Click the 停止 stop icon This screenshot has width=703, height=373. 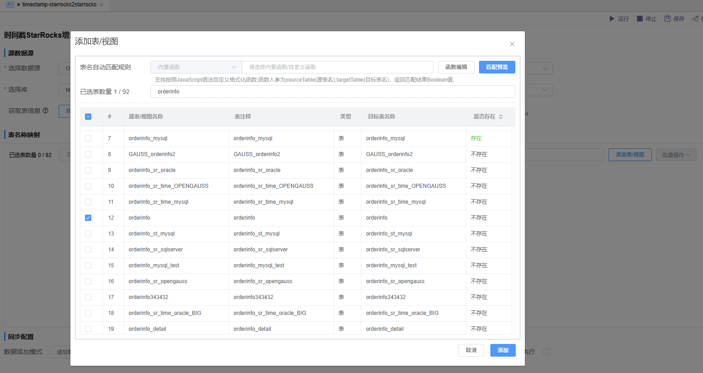coord(640,19)
